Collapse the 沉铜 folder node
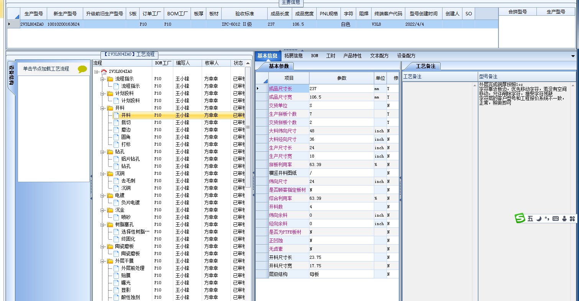This screenshot has width=579, height=301. point(102,173)
